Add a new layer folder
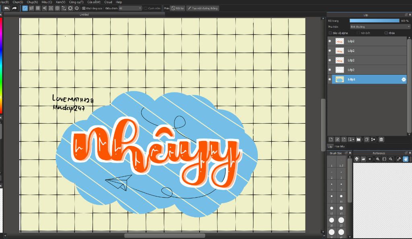 point(358,139)
